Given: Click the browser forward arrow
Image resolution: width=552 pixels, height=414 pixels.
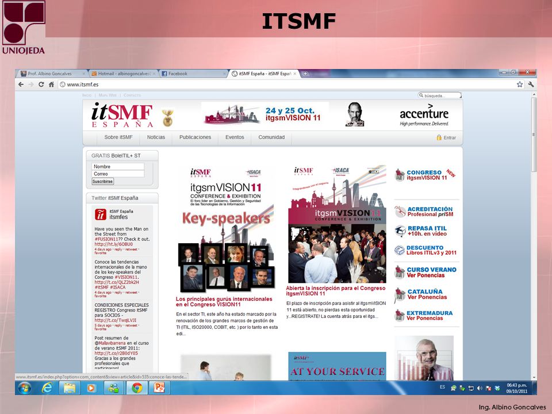Looking at the screenshot, I should 31,85.
